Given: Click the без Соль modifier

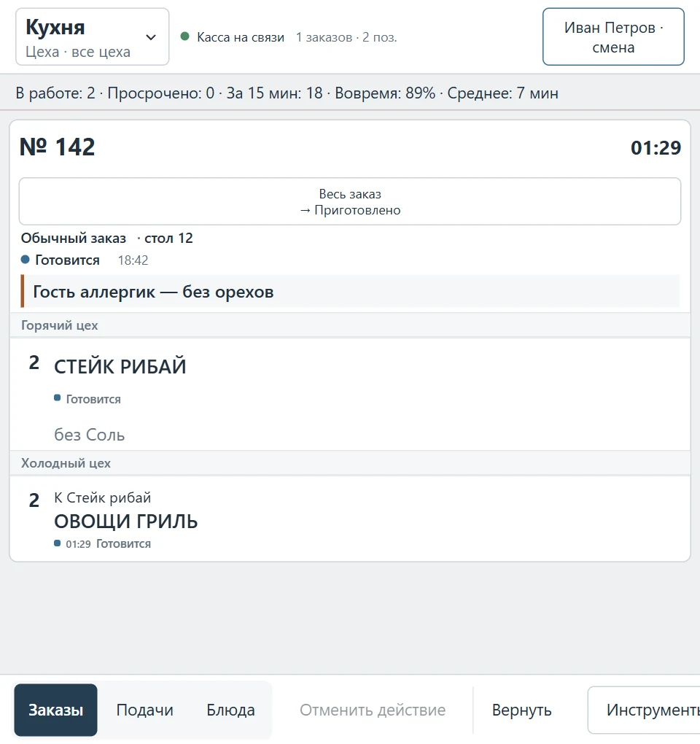Looking at the screenshot, I should click(x=89, y=435).
